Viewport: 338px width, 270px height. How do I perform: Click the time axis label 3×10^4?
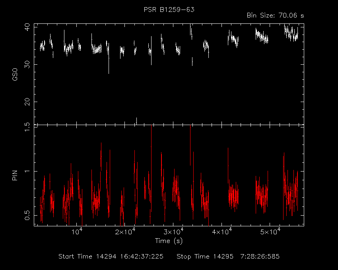point(173,231)
